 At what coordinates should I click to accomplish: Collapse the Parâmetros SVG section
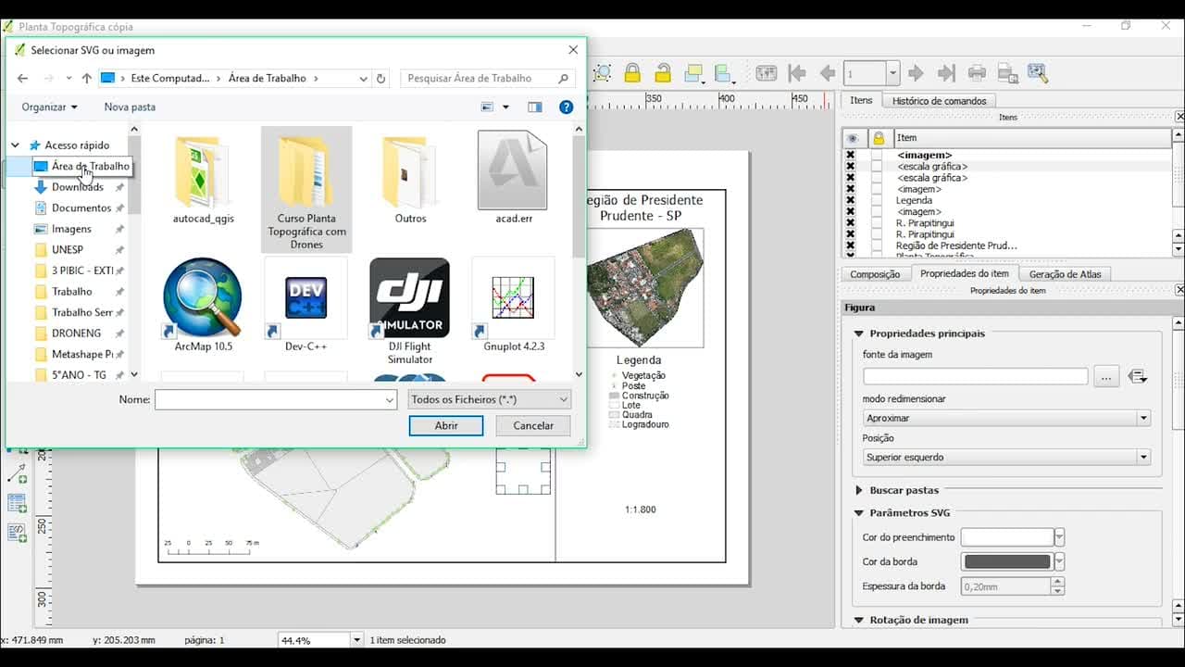[x=858, y=512]
